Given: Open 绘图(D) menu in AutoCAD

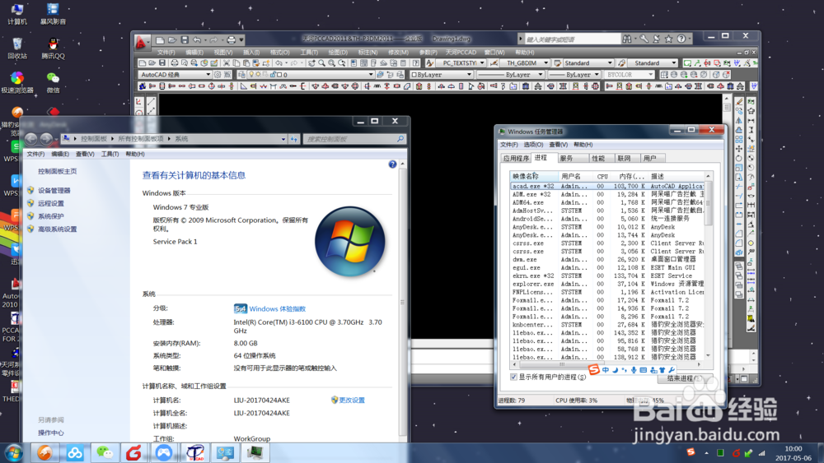Looking at the screenshot, I should point(337,53).
